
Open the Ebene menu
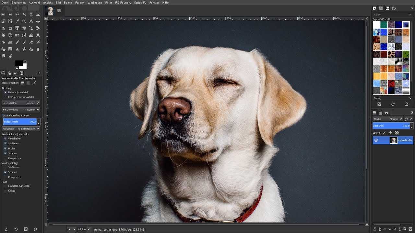68,3
